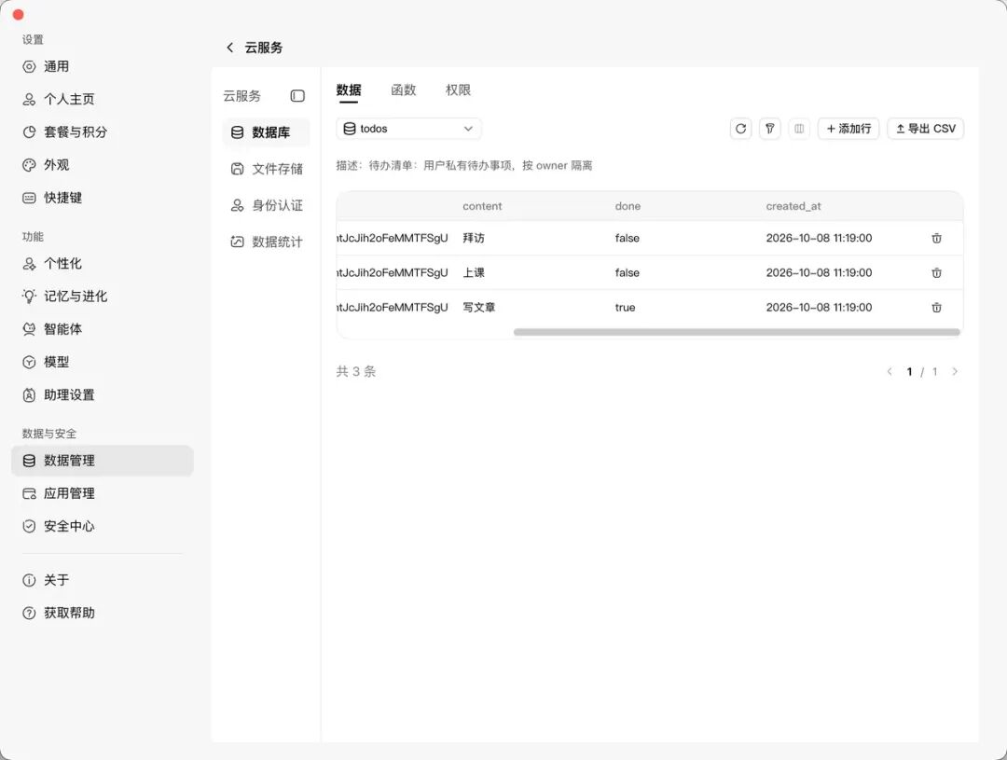Go to 套餐与积分

click(103, 131)
